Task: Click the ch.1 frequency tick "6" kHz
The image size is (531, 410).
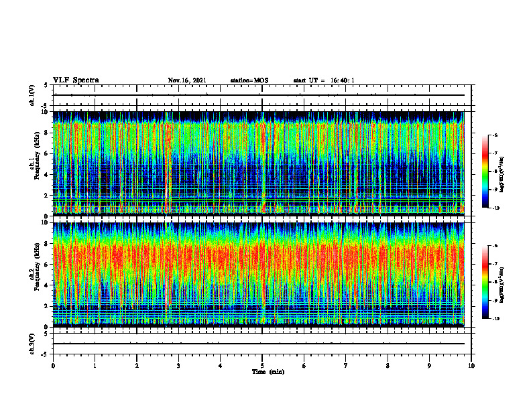Action: [x=46, y=153]
